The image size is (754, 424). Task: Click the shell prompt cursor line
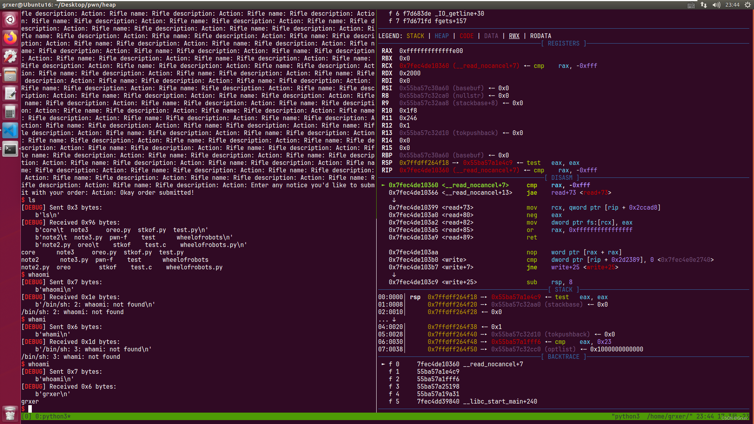[x=30, y=409]
